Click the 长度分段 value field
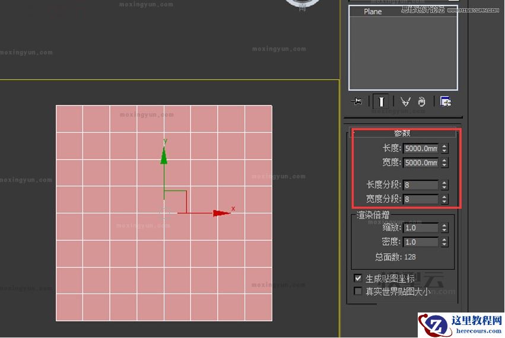This screenshot has height=338, width=505. pos(421,185)
